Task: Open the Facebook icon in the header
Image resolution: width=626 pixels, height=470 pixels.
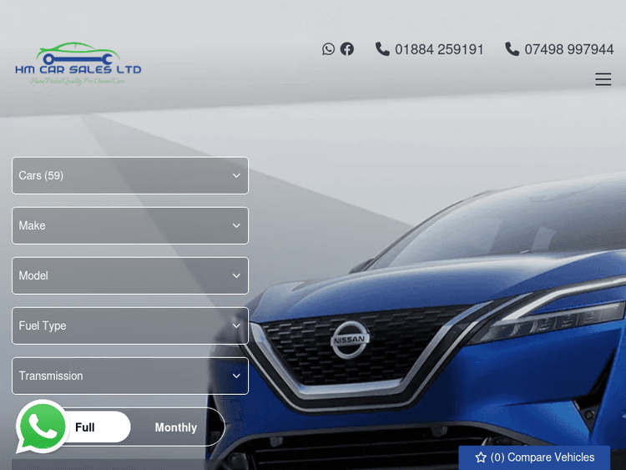Action: (x=347, y=49)
